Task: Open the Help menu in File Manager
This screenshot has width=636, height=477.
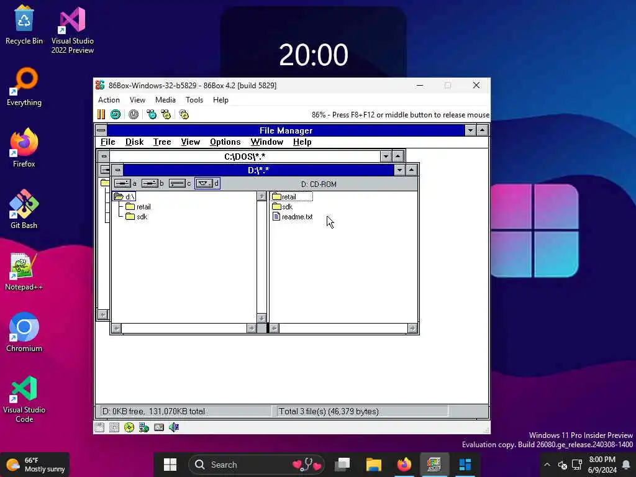Action: (x=302, y=142)
